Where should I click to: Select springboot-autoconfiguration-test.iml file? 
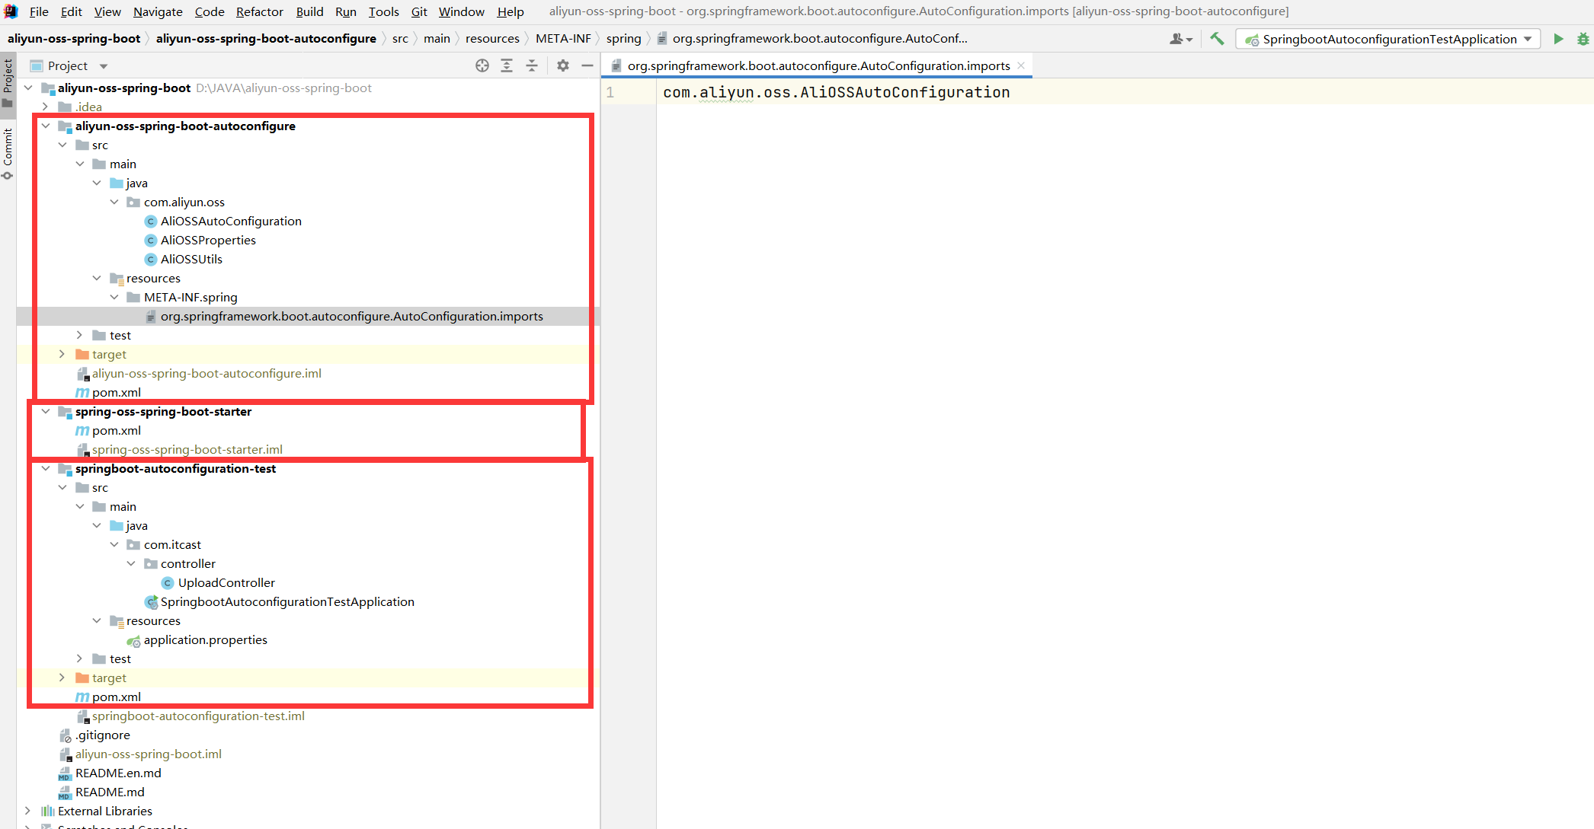198,716
